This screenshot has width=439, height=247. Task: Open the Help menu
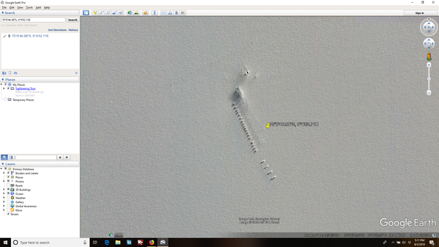[x=47, y=8]
